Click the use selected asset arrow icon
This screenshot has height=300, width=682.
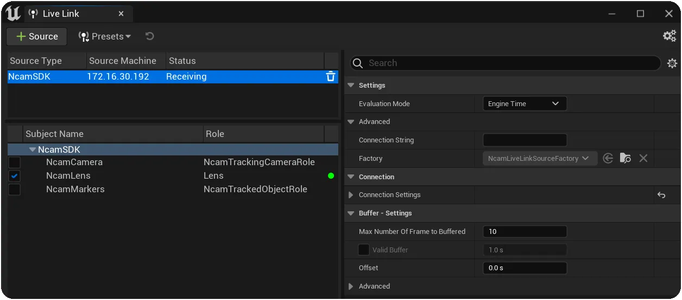[608, 158]
